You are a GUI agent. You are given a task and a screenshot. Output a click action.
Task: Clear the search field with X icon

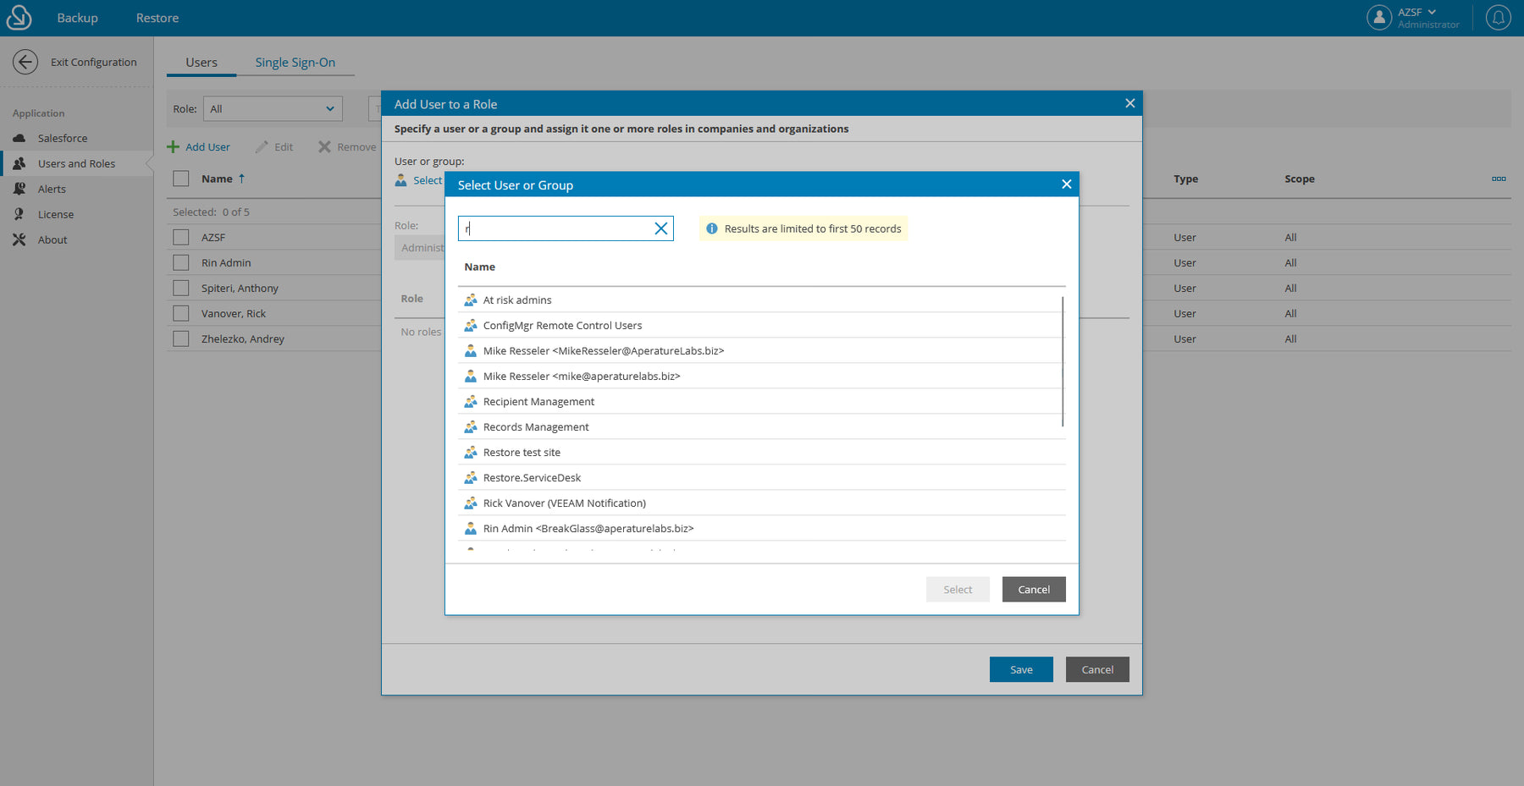coord(661,228)
